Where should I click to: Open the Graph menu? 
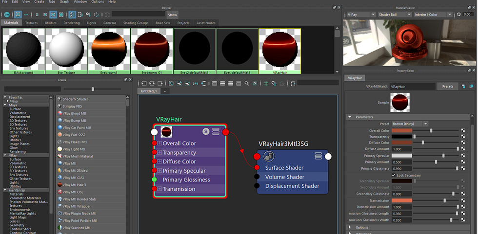click(64, 2)
